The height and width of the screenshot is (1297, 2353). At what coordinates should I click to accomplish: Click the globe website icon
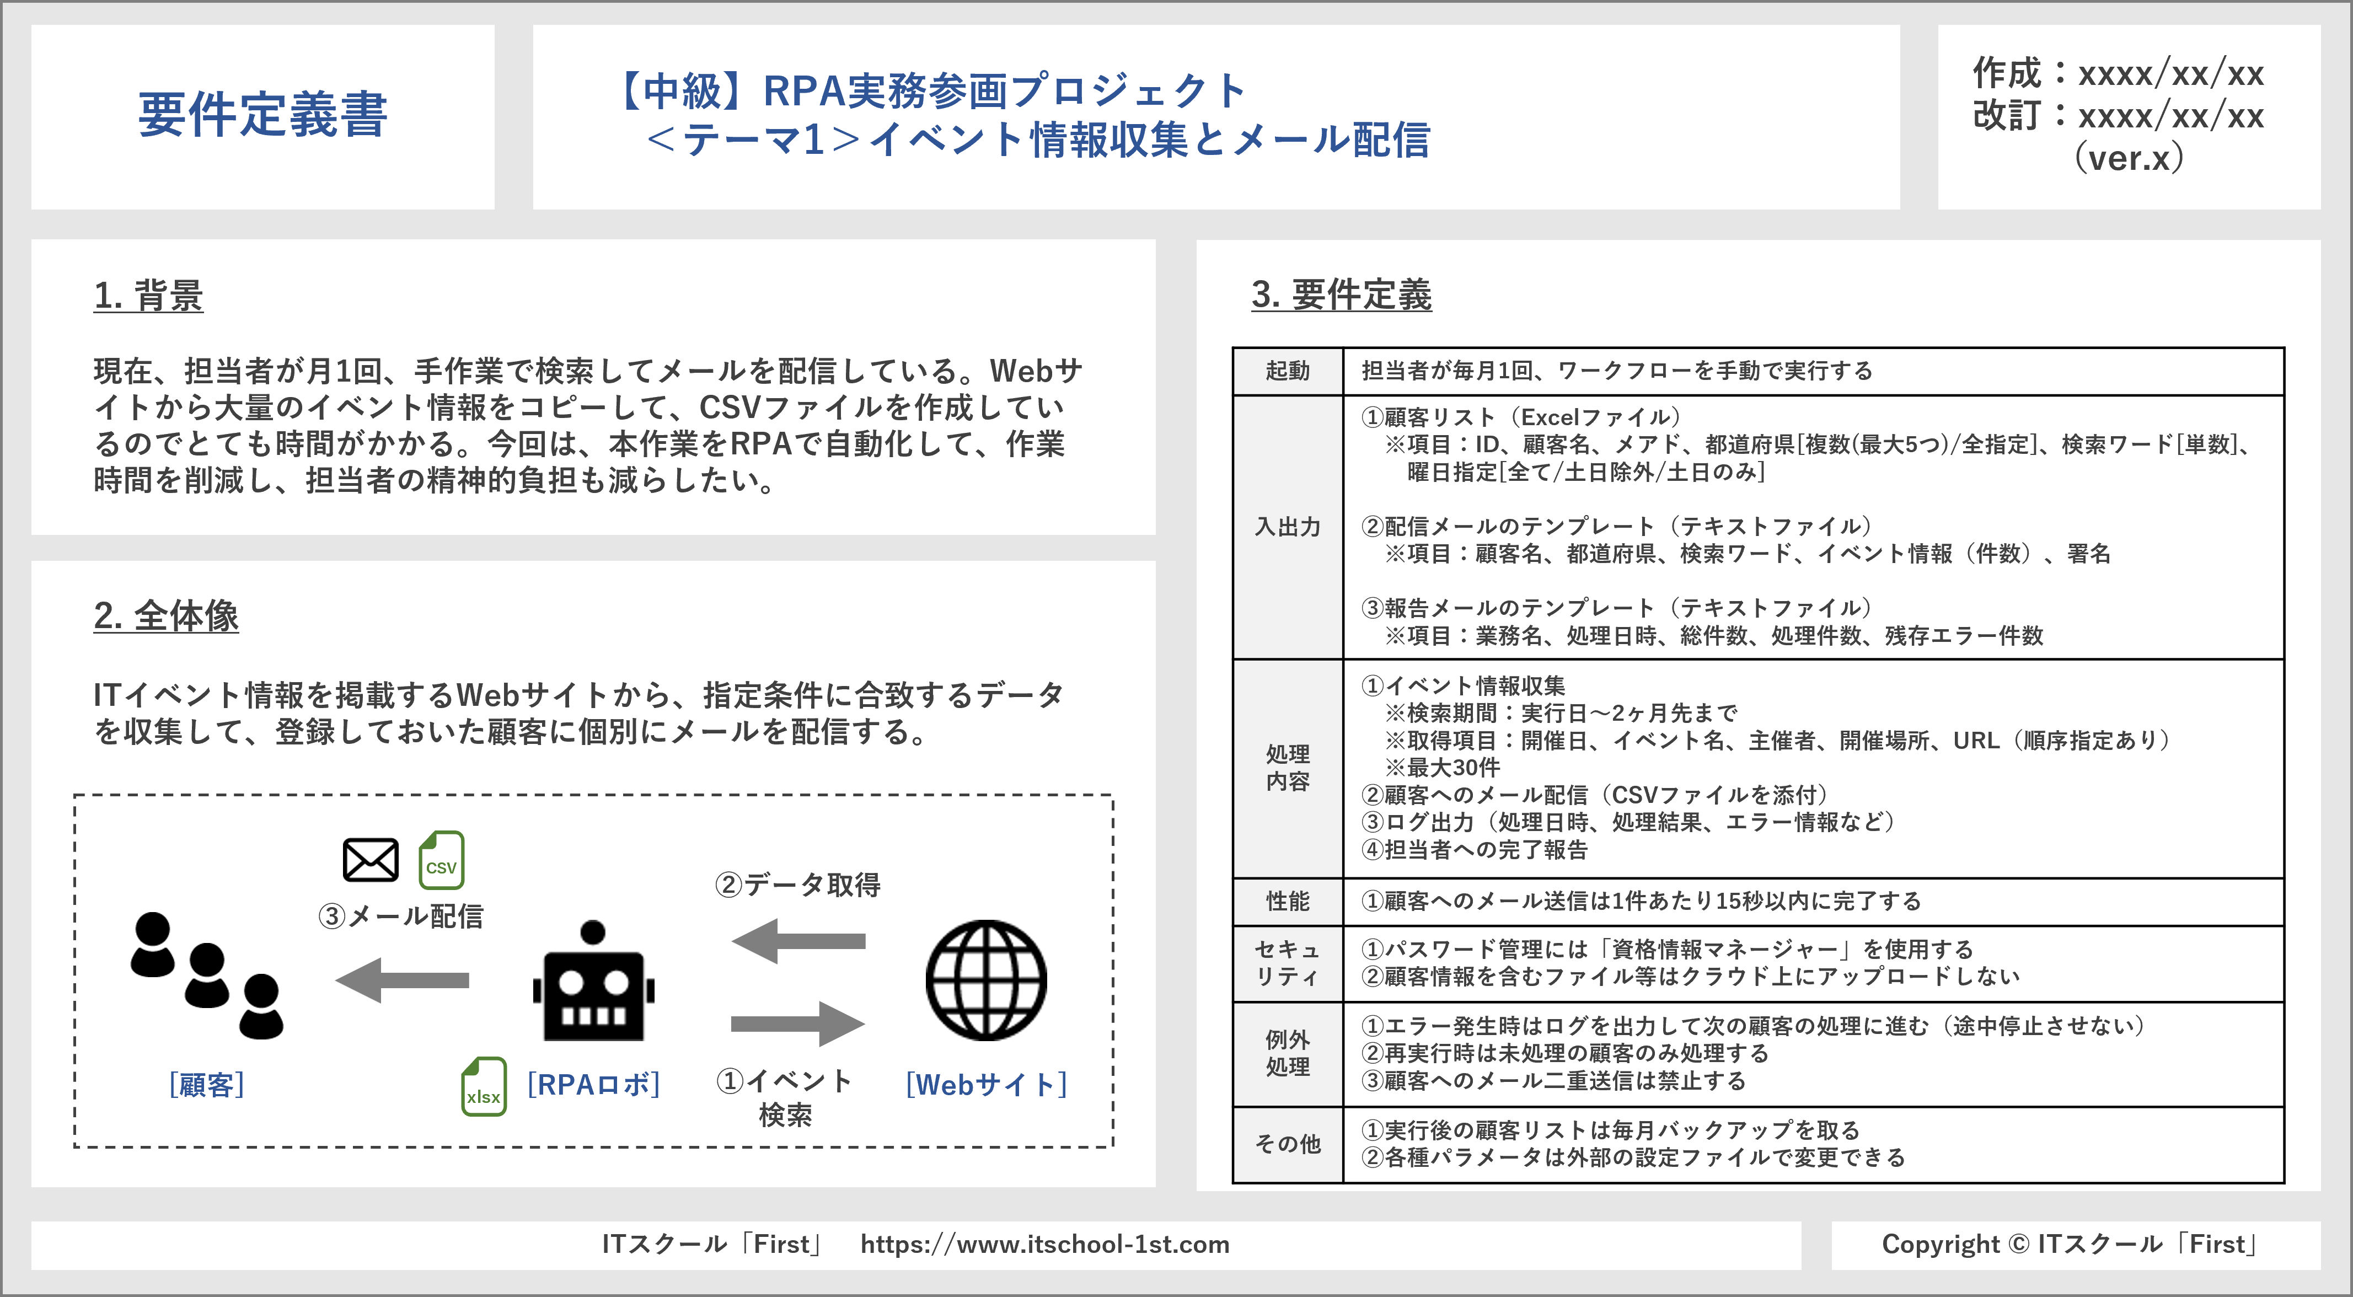(987, 980)
